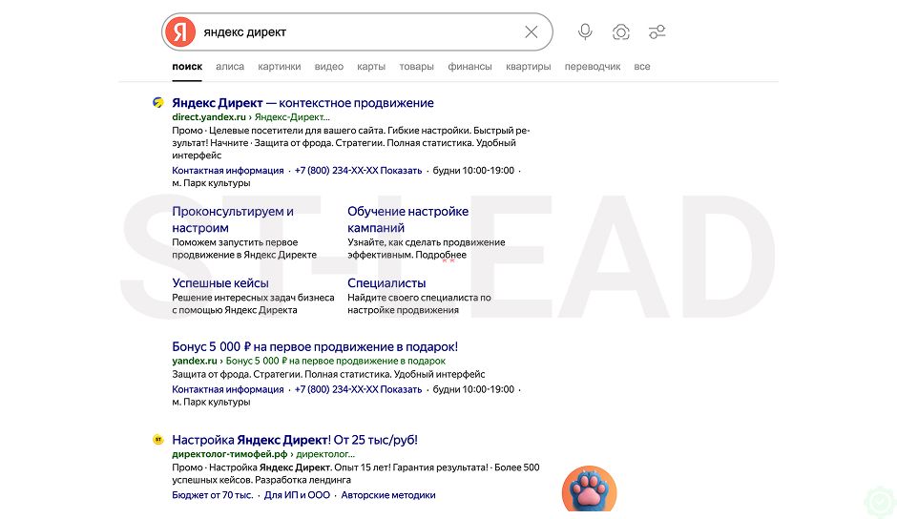
Task: Open image search camera icon
Action: point(620,32)
